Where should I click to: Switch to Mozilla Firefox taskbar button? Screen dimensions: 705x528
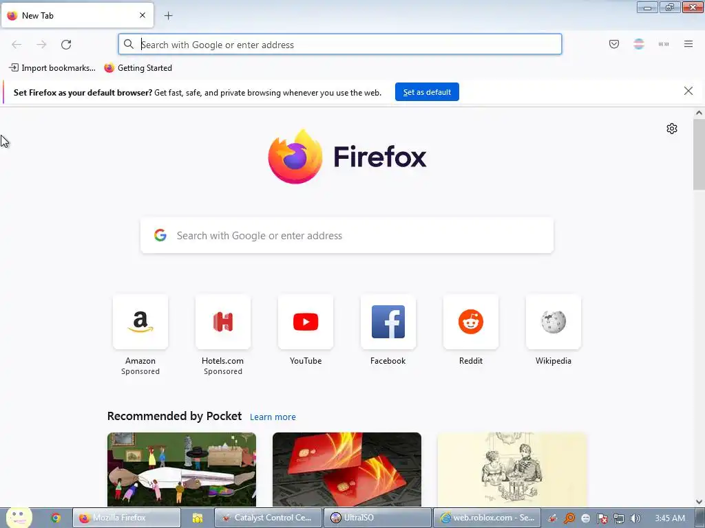point(127,518)
